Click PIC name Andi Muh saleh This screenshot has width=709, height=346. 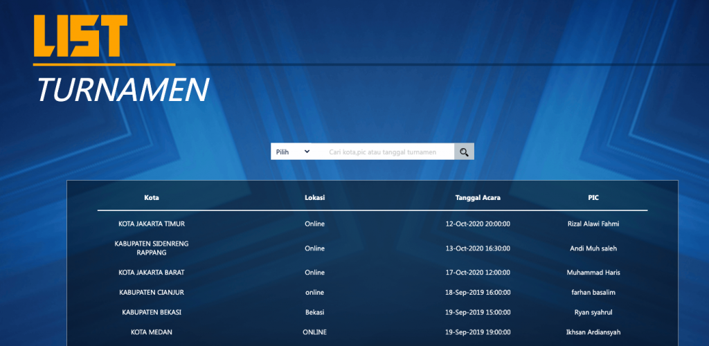tap(593, 248)
